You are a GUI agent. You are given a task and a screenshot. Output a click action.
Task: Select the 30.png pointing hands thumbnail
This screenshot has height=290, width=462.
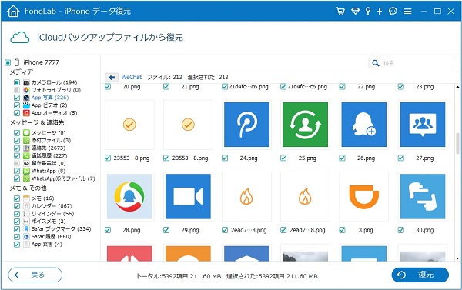click(423, 196)
